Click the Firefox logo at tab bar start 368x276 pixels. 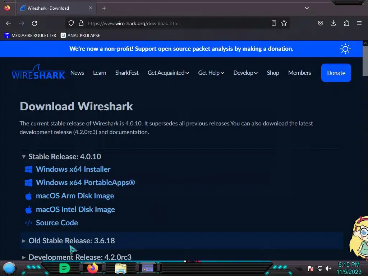[x=7, y=8]
